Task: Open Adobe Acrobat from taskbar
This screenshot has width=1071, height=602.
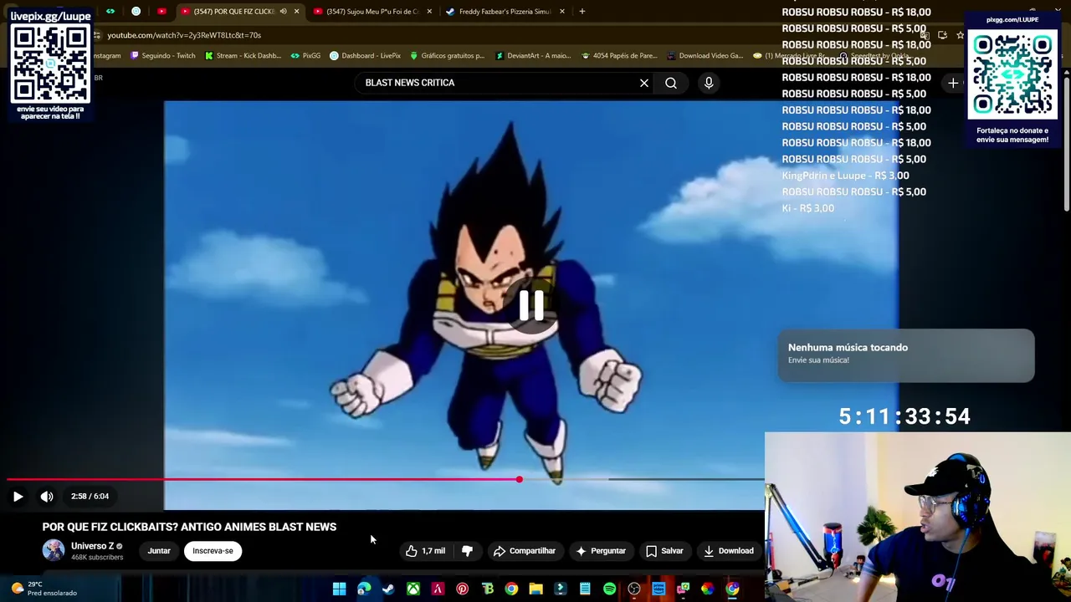Action: point(438,589)
